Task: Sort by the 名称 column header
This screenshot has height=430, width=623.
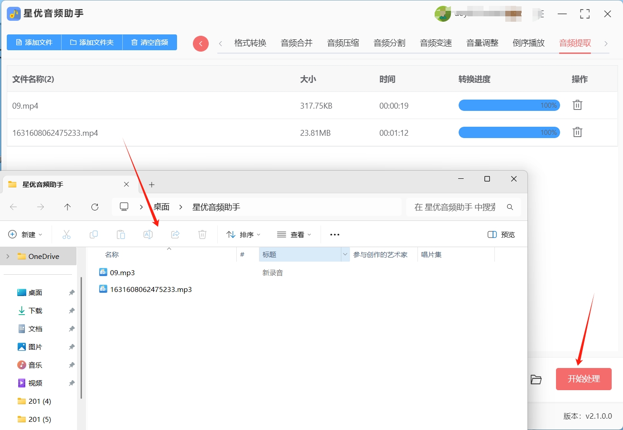Action: pos(112,254)
